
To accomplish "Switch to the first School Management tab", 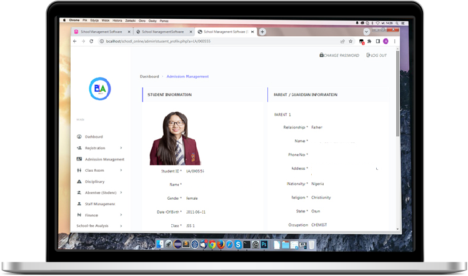I will pos(100,31).
